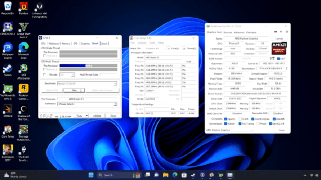Switch to Advanced tab in GPU-Z

[239, 32]
